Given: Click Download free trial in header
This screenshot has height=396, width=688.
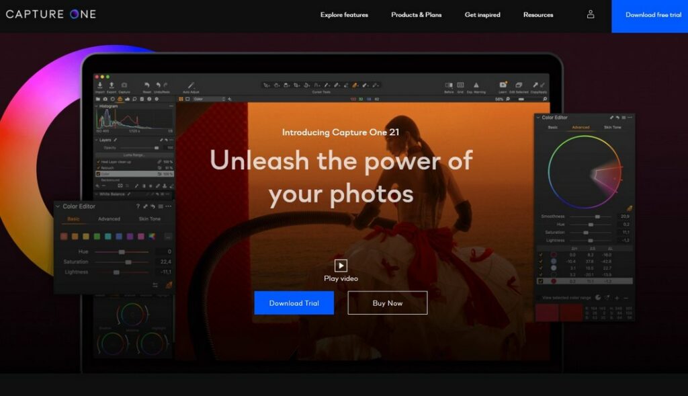Looking at the screenshot, I should click(x=650, y=16).
